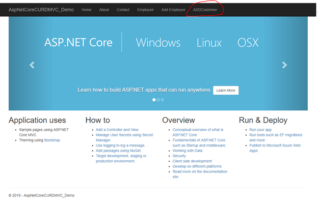Image resolution: width=318 pixels, height=204 pixels.
Task: Open the Home menu item
Action: [x=87, y=10]
